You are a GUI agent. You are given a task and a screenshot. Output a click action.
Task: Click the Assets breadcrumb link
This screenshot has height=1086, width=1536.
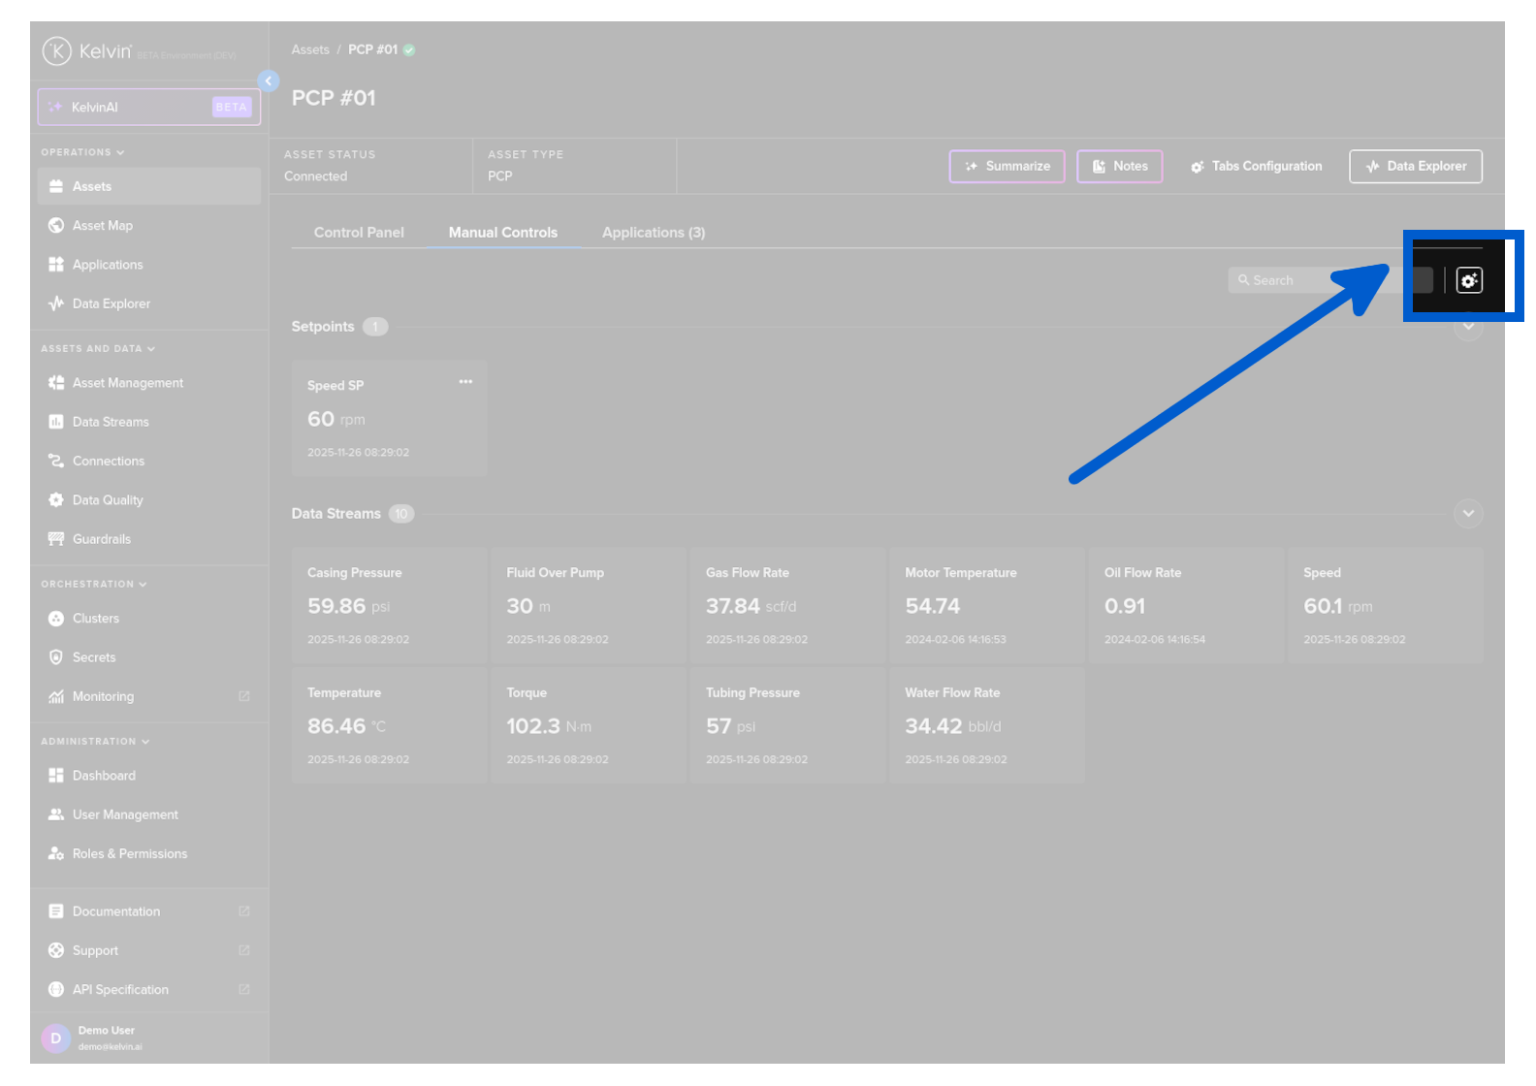(310, 49)
